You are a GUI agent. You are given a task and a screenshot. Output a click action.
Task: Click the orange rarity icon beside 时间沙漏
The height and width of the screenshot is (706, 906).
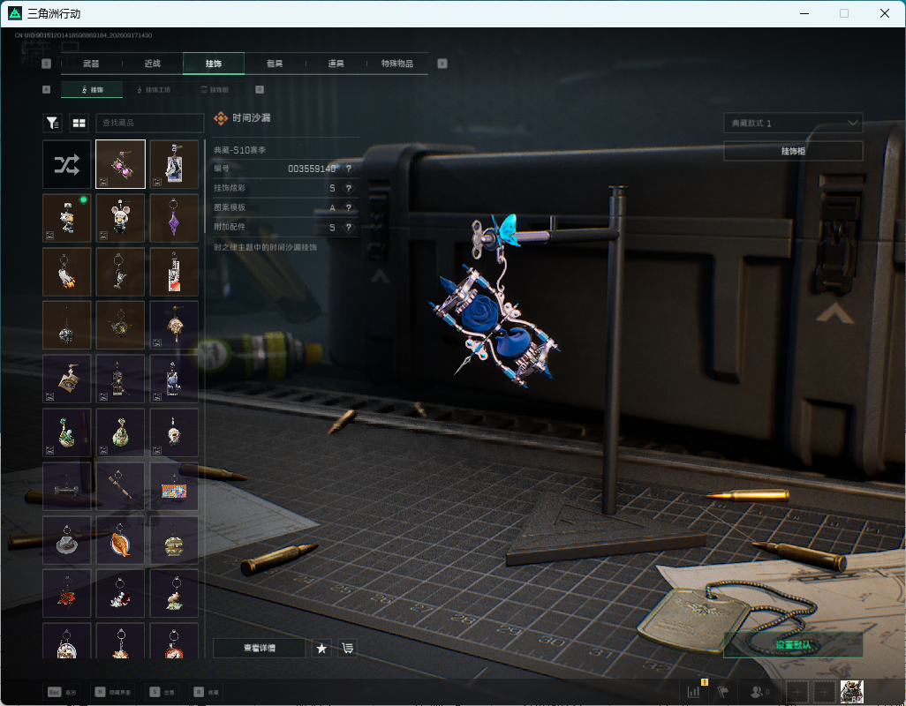(x=221, y=118)
